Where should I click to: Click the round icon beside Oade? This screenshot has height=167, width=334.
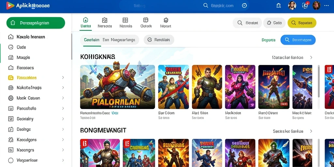coord(11,47)
